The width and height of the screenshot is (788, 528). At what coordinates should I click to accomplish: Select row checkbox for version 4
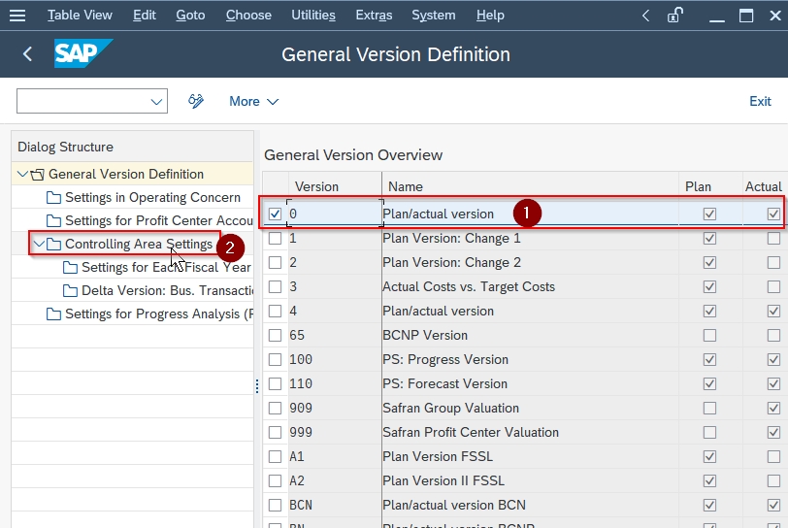click(275, 311)
